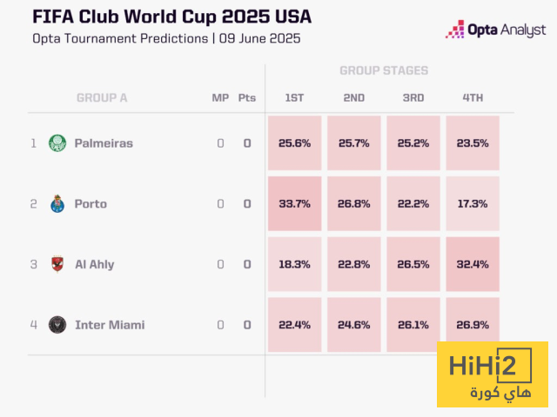Click the GROUP STAGES heading
The image size is (557, 417).
pos(384,70)
